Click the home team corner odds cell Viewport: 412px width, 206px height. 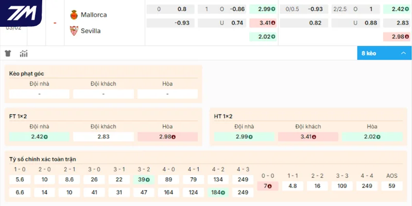tap(40, 94)
